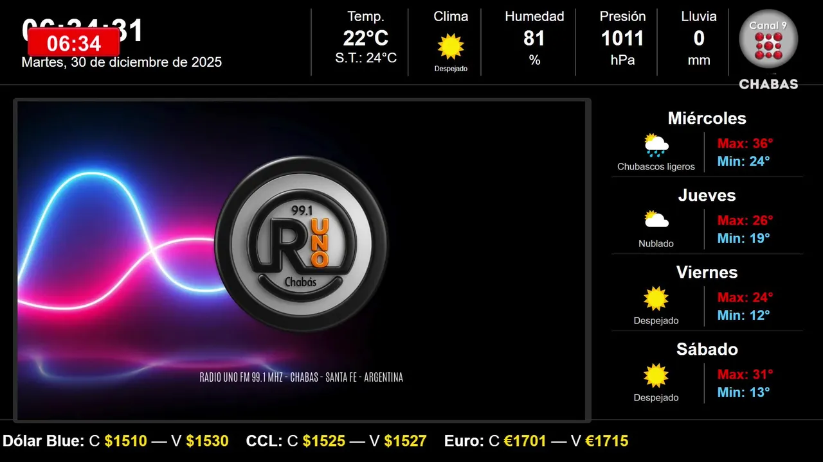Click the CHABAS text under logo

tap(768, 84)
